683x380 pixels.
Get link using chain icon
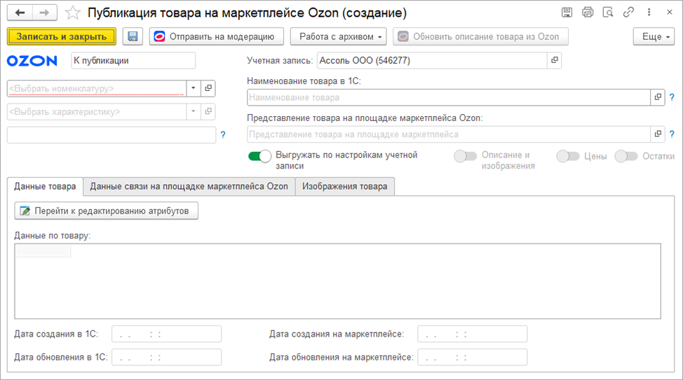pos(628,13)
